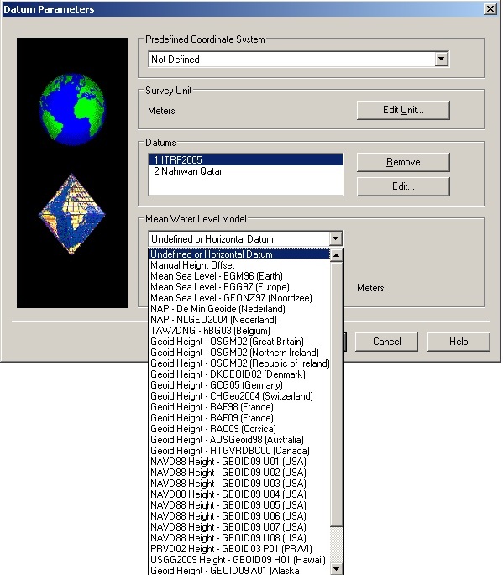Screen dimensions: 503x575
Task: Pick Geoid Height - RAF98 (France)
Action: coord(239,407)
